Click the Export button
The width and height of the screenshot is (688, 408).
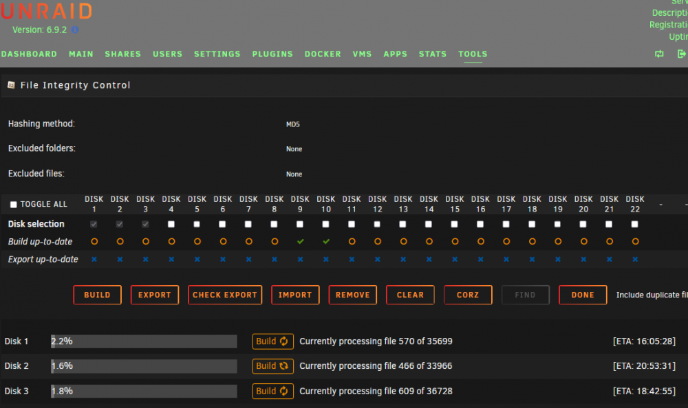[x=155, y=295]
